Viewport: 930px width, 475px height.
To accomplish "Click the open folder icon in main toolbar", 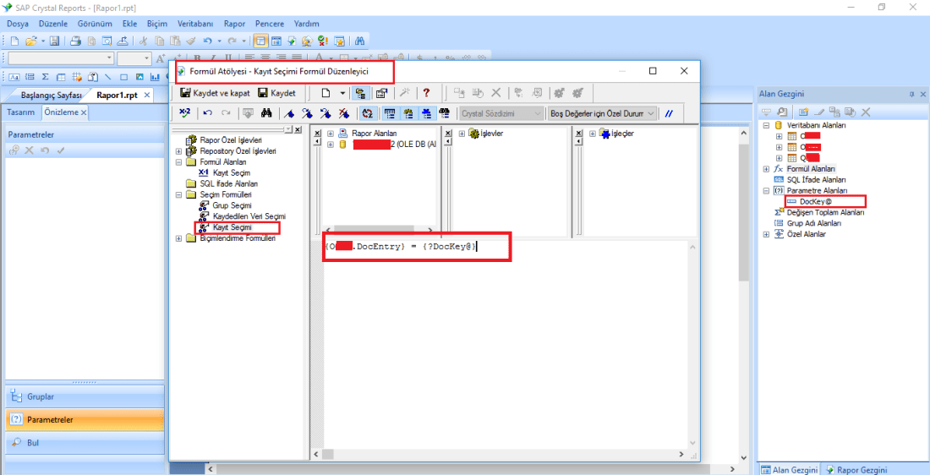I will [x=31, y=41].
